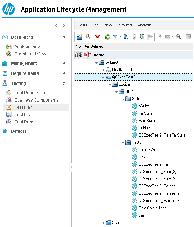Click the first paperclip column header
The height and width of the screenshot is (227, 194).
click(x=77, y=55)
